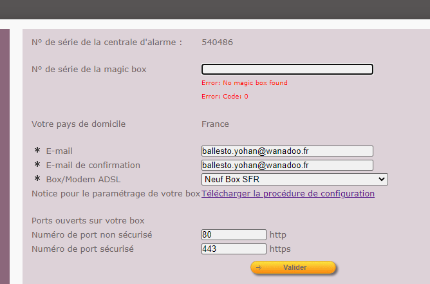The height and width of the screenshot is (284, 430).
Task: Click the "Votre pays de domicile" label
Action: [x=79, y=124]
